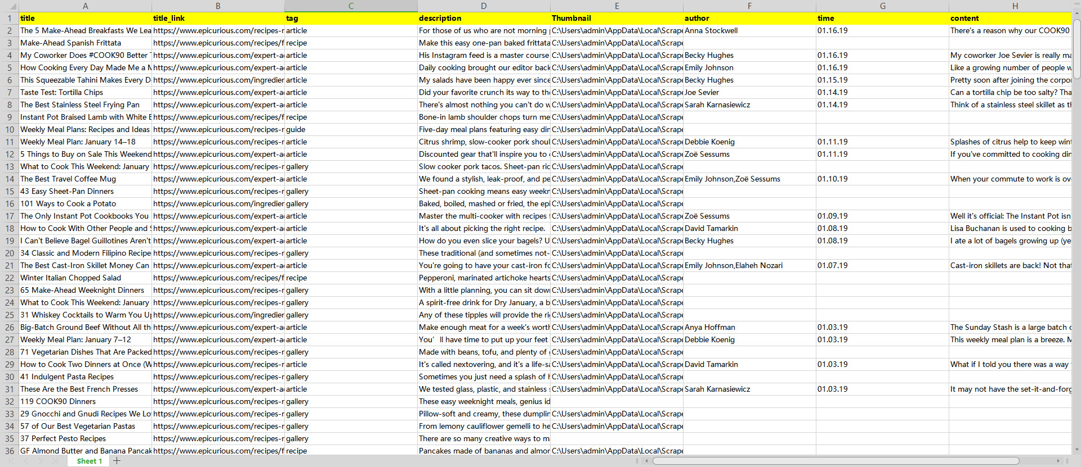Viewport: 1081px width, 467px height.
Task: Click the vertical scrollbar down arrow
Action: point(1076,450)
